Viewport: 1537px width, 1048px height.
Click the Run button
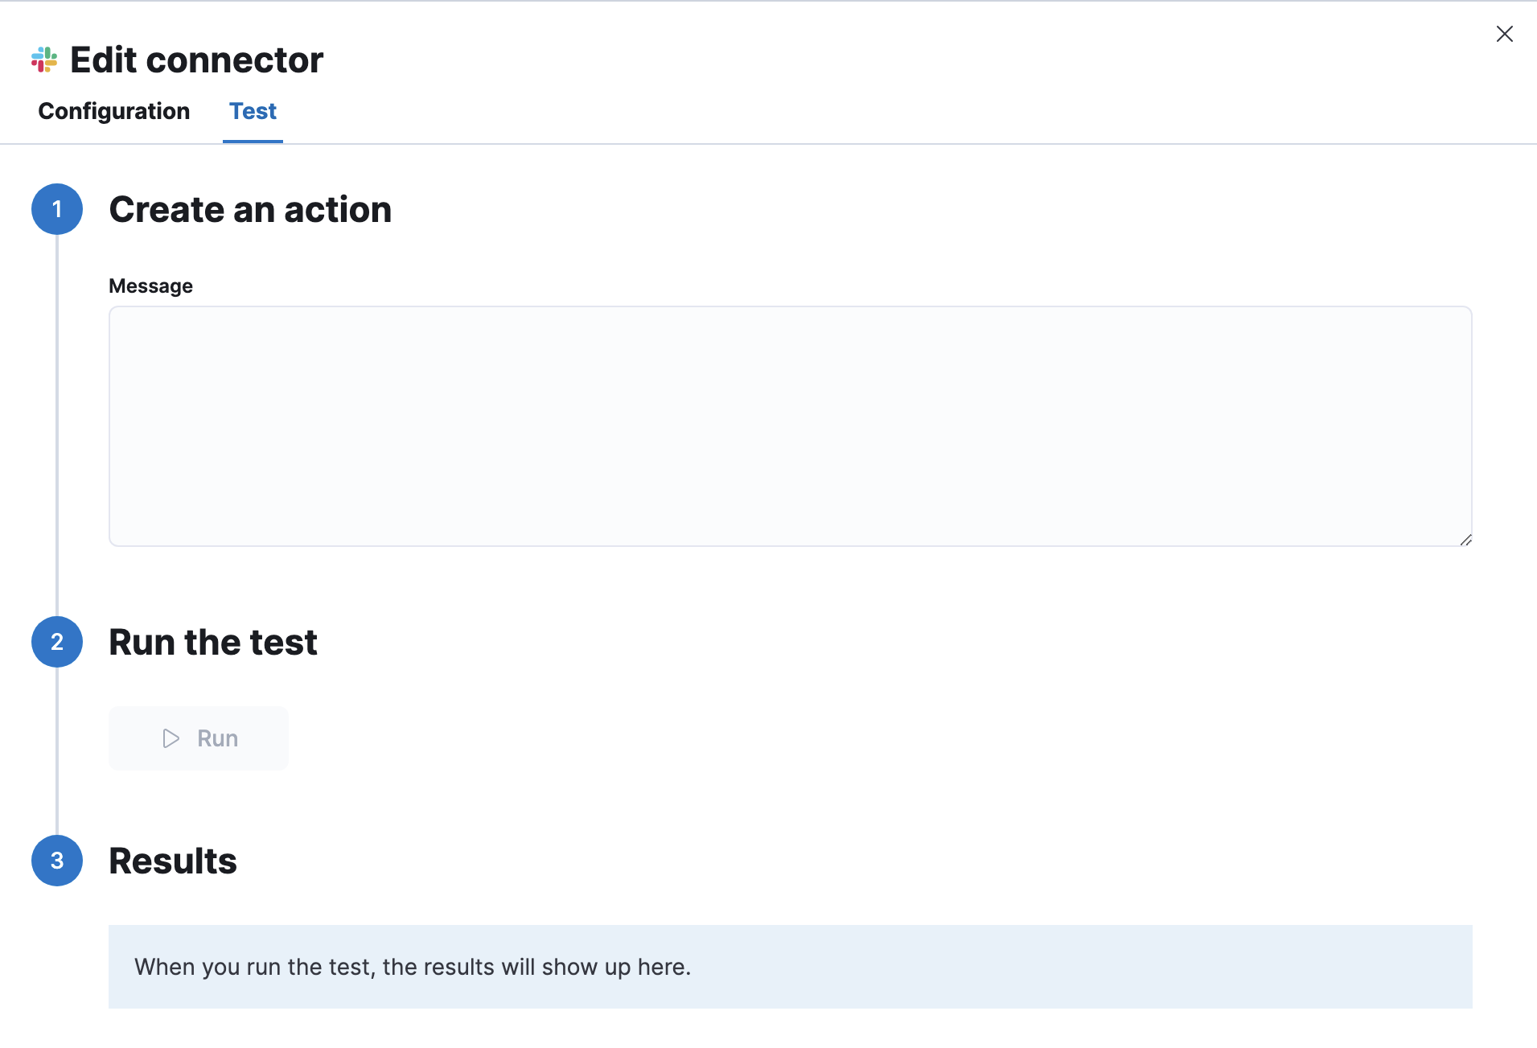click(x=198, y=738)
